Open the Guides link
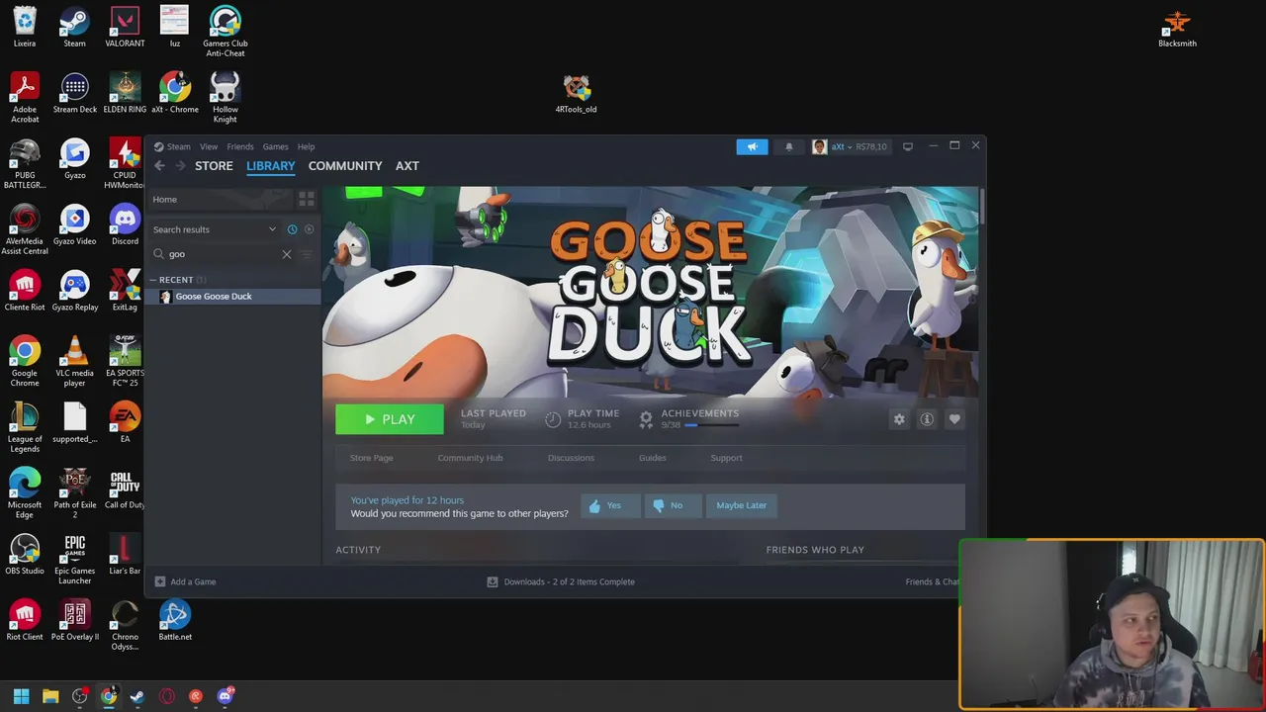 [652, 458]
